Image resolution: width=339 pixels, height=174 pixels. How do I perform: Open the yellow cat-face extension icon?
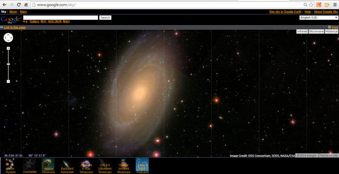327,5
